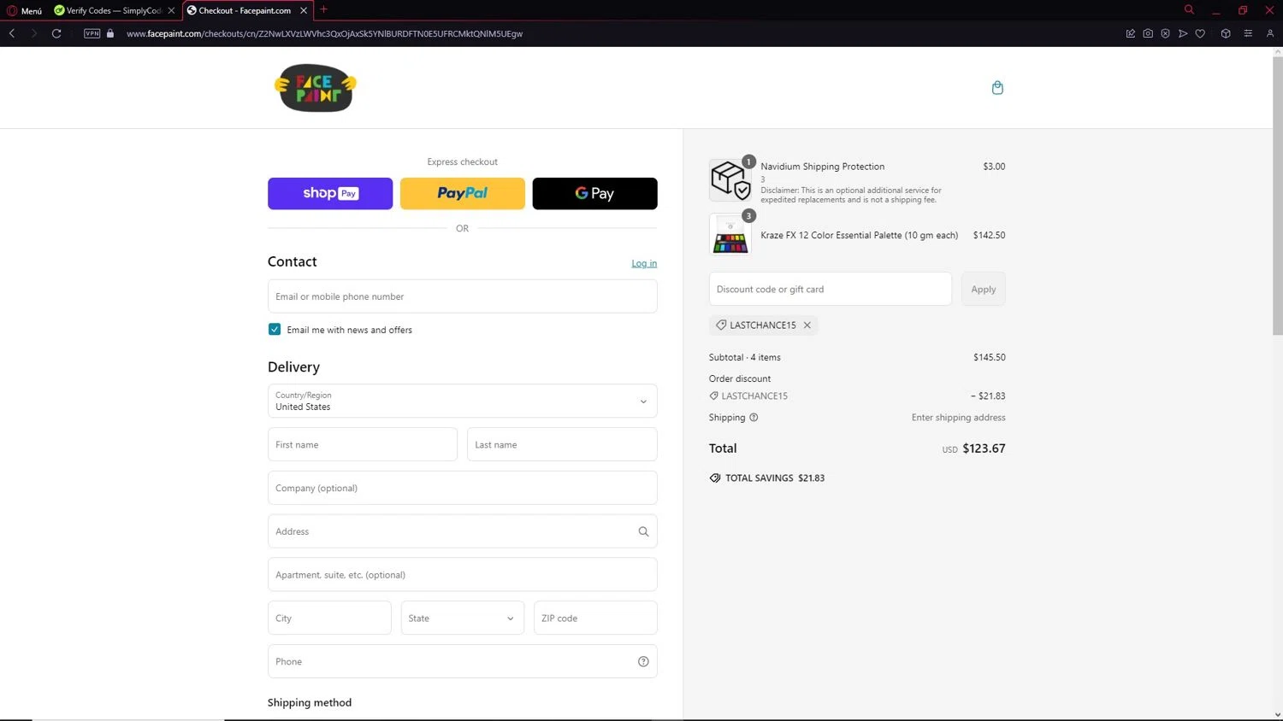Click the Last name field
1283x721 pixels.
(x=562, y=444)
